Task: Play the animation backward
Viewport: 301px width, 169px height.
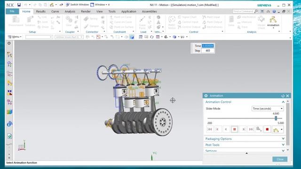Action: click(x=226, y=130)
